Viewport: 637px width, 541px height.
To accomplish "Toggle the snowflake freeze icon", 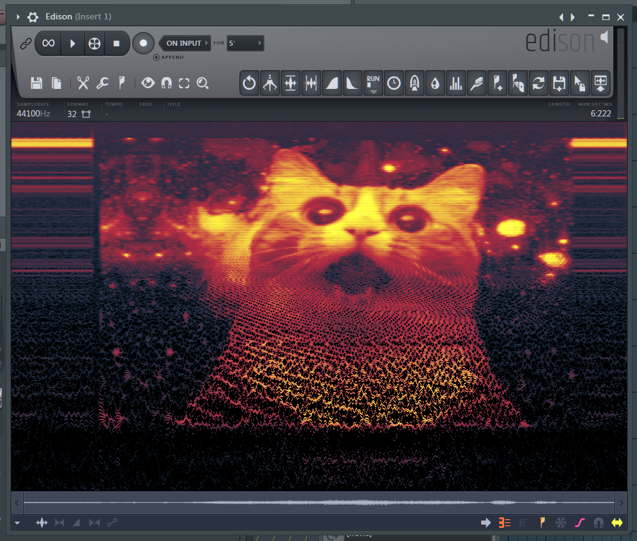I will pos(561,523).
